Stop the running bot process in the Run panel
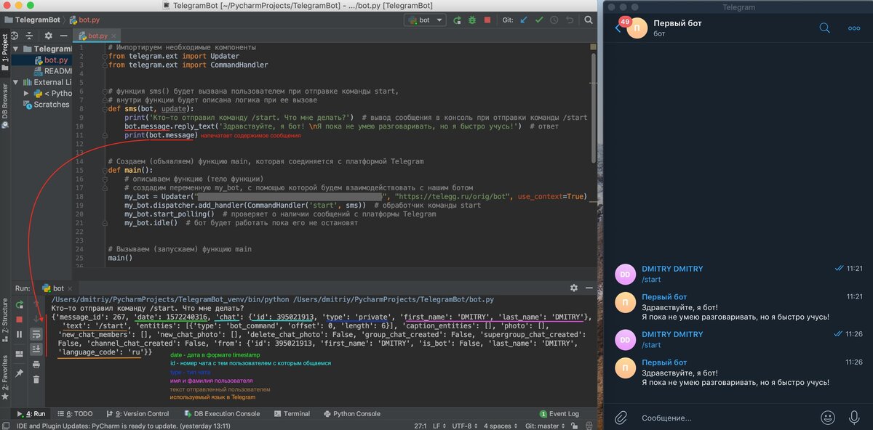Viewport: 873px width, 430px height. [19, 319]
